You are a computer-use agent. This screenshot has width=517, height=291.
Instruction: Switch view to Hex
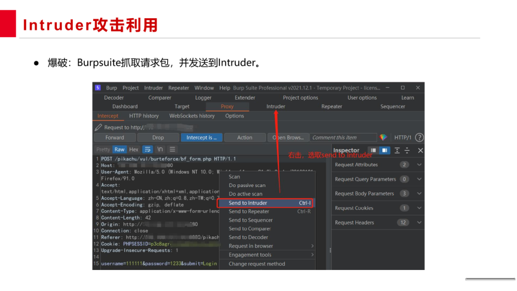134,149
